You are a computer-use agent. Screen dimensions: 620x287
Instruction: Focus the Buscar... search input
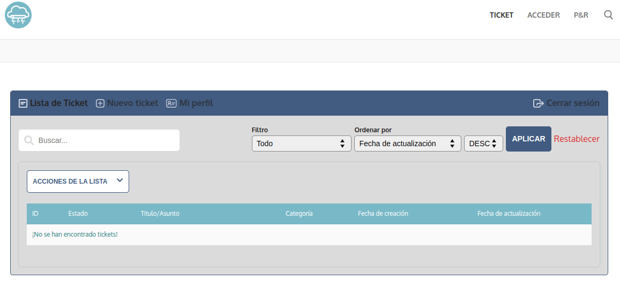pyautogui.click(x=106, y=140)
